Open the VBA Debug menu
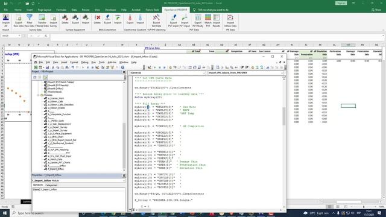Viewport: 386px width, 217px height. tap(84, 62)
